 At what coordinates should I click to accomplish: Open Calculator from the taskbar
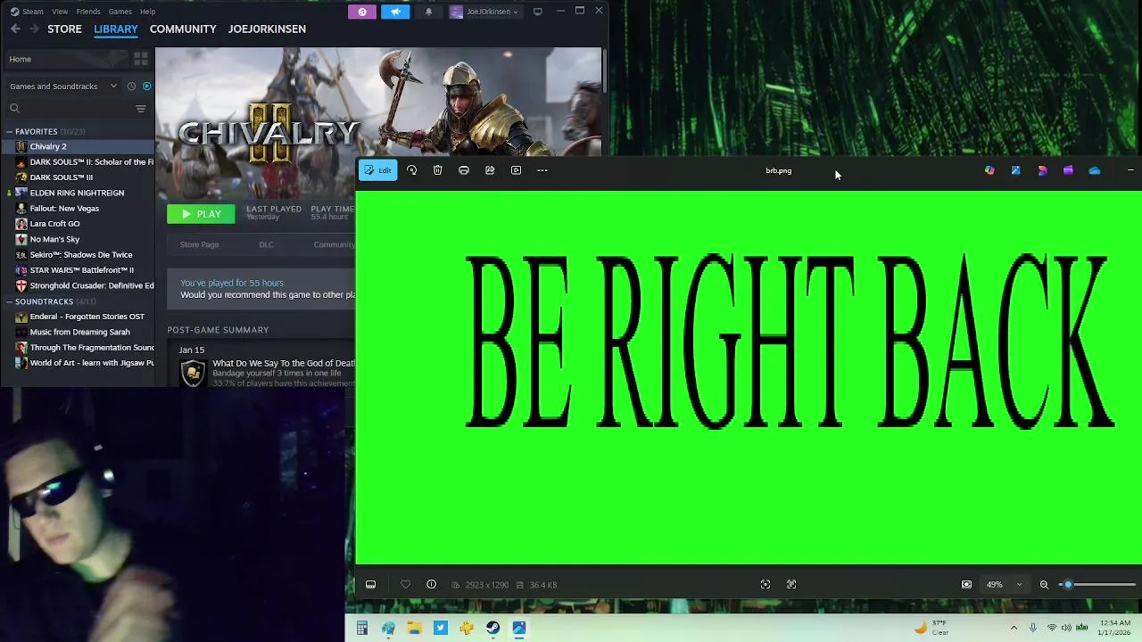click(362, 629)
